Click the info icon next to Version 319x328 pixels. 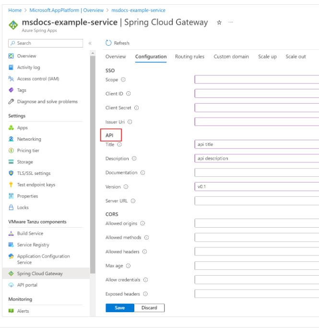coord(126,187)
